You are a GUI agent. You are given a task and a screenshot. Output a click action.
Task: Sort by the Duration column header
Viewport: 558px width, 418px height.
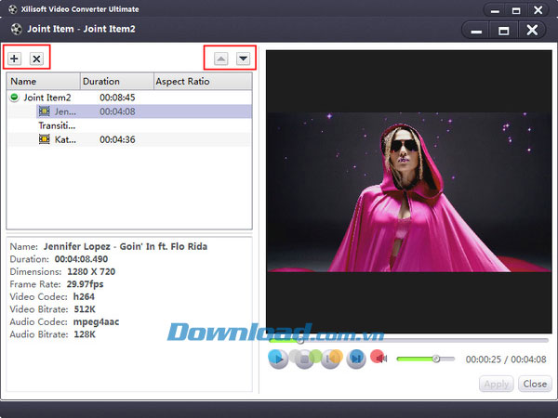click(117, 82)
